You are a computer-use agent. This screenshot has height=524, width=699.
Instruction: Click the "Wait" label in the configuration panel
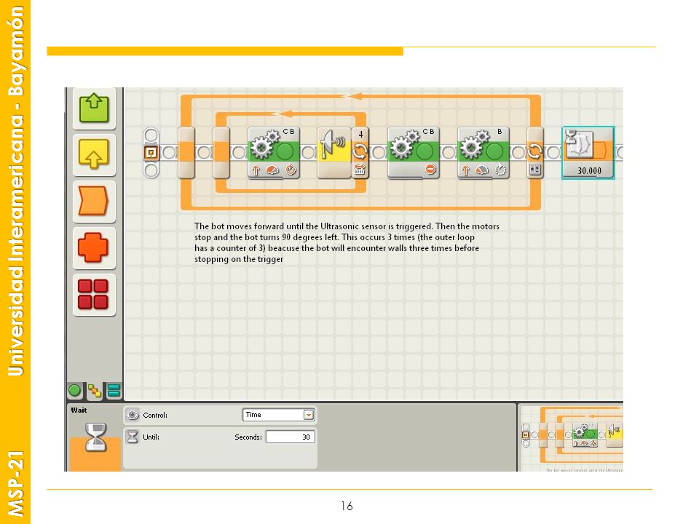pos(79,410)
